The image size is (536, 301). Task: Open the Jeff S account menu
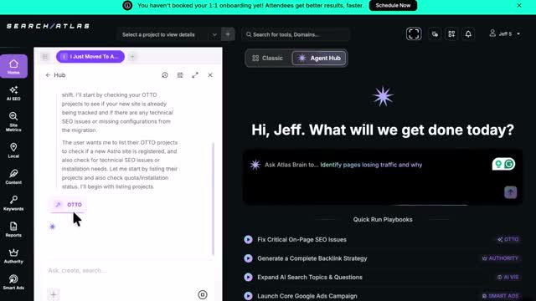pos(504,33)
